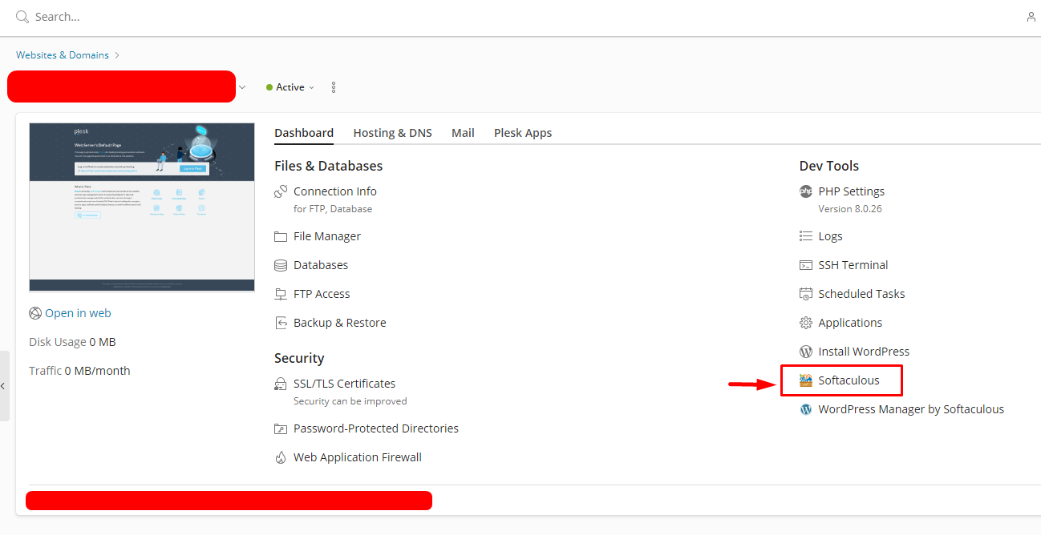This screenshot has height=535, width=1041.
Task: Switch to the Hosting & DNS tab
Action: pyautogui.click(x=393, y=133)
